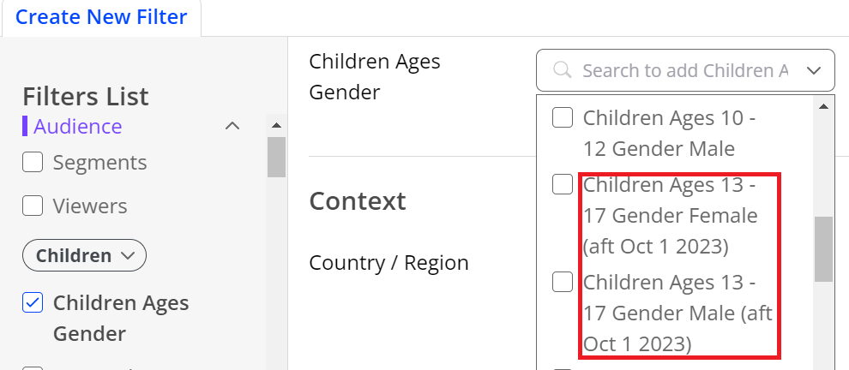Screen dimensions: 849x370
Task: Click the dropdown list scrollbar thumb
Action: (x=823, y=249)
